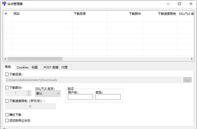
Task: Click the 用户名 input field
Action: pyautogui.click(x=80, y=97)
